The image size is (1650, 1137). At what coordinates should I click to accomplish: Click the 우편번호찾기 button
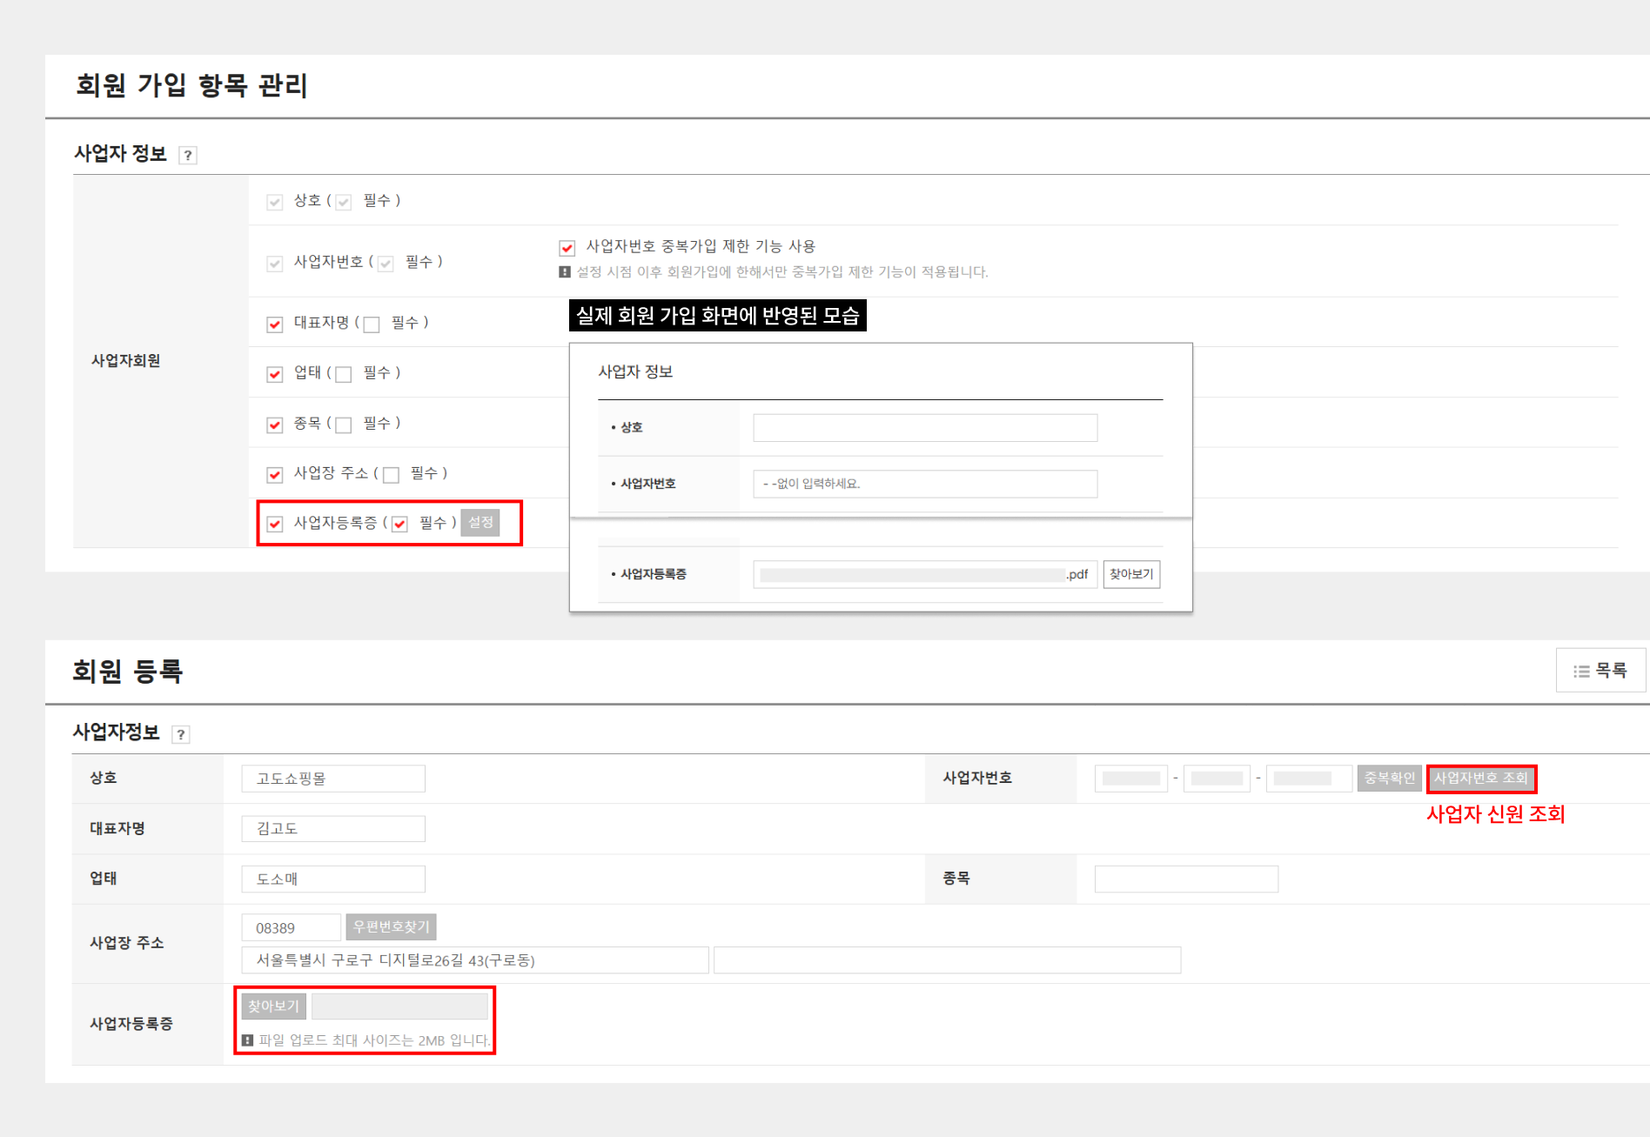[x=391, y=927]
